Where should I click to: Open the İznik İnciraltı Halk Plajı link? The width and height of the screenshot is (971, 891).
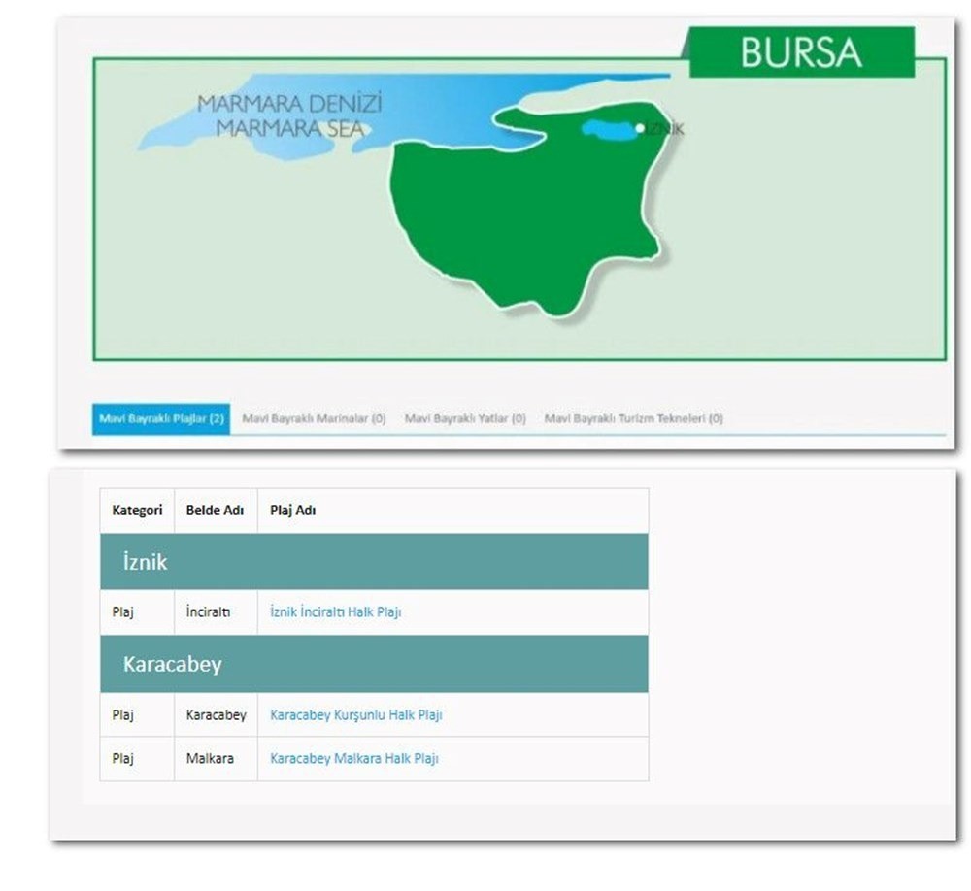[337, 612]
